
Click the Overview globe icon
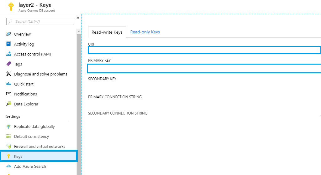tap(9, 34)
